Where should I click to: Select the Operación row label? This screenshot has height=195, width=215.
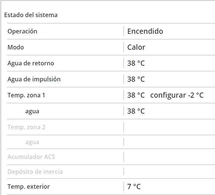coord(22,31)
